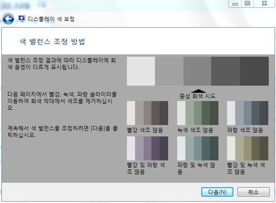
Task: Go back using the blue arrow button
Action: (8, 19)
